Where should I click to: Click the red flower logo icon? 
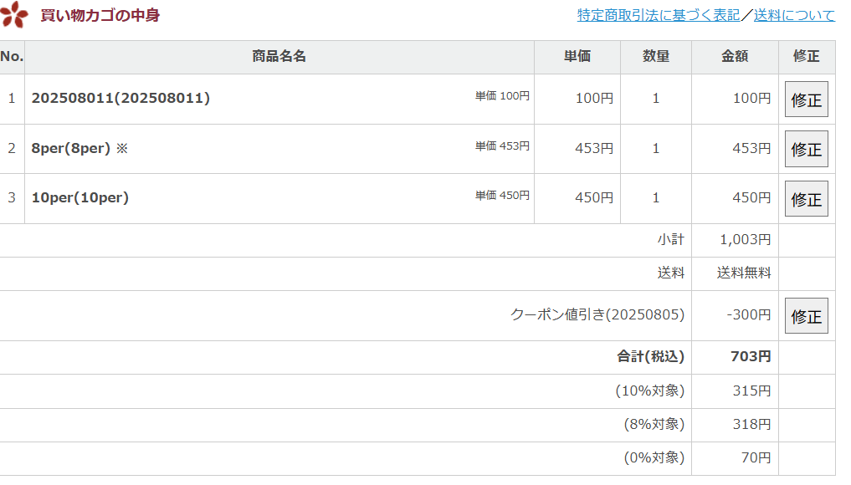tap(14, 14)
